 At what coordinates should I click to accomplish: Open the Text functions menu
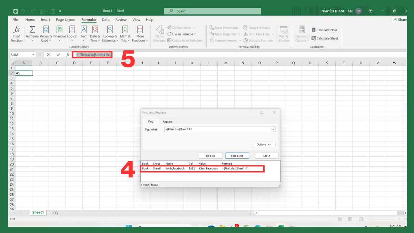click(x=83, y=34)
